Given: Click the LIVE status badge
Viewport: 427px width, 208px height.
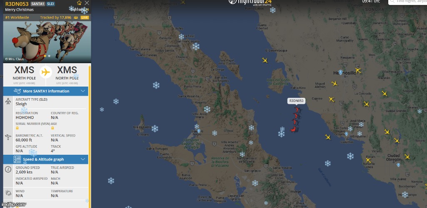Looking at the screenshot, I should click(x=85, y=17).
